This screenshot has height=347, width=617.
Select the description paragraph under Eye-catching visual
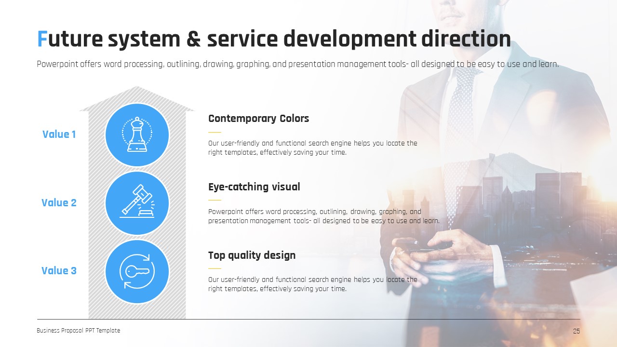click(323, 216)
